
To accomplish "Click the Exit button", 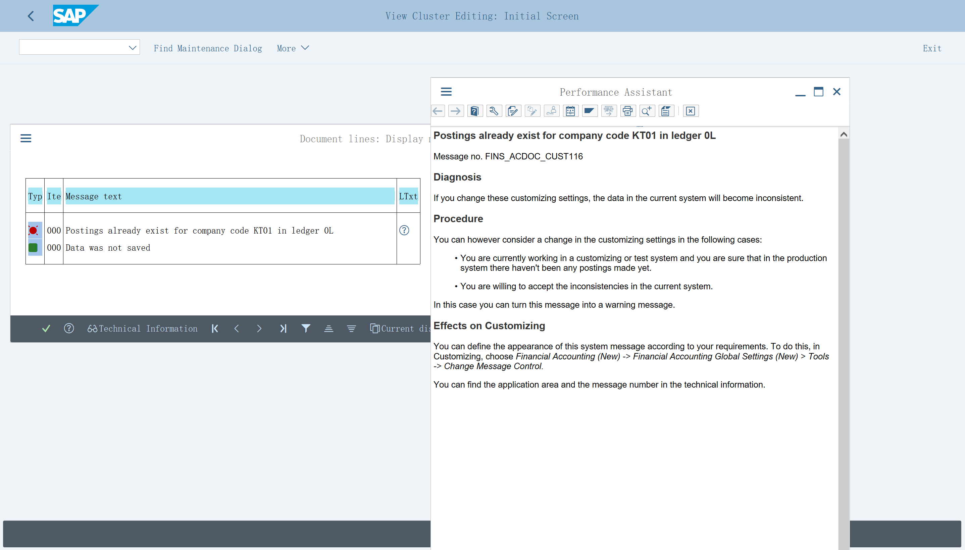I will tap(932, 48).
